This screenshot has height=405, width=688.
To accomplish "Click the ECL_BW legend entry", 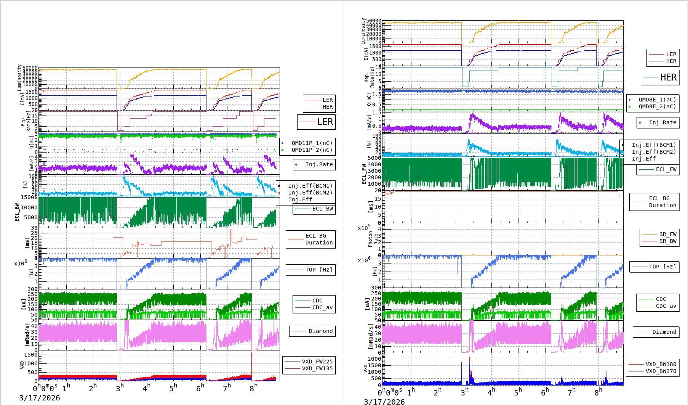I will pyautogui.click(x=314, y=209).
